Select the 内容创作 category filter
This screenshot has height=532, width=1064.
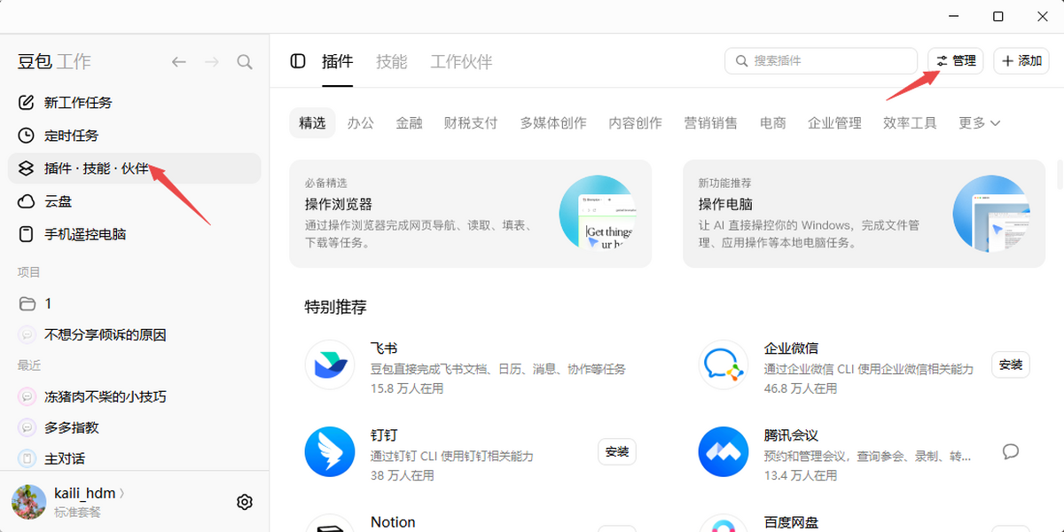coord(636,123)
